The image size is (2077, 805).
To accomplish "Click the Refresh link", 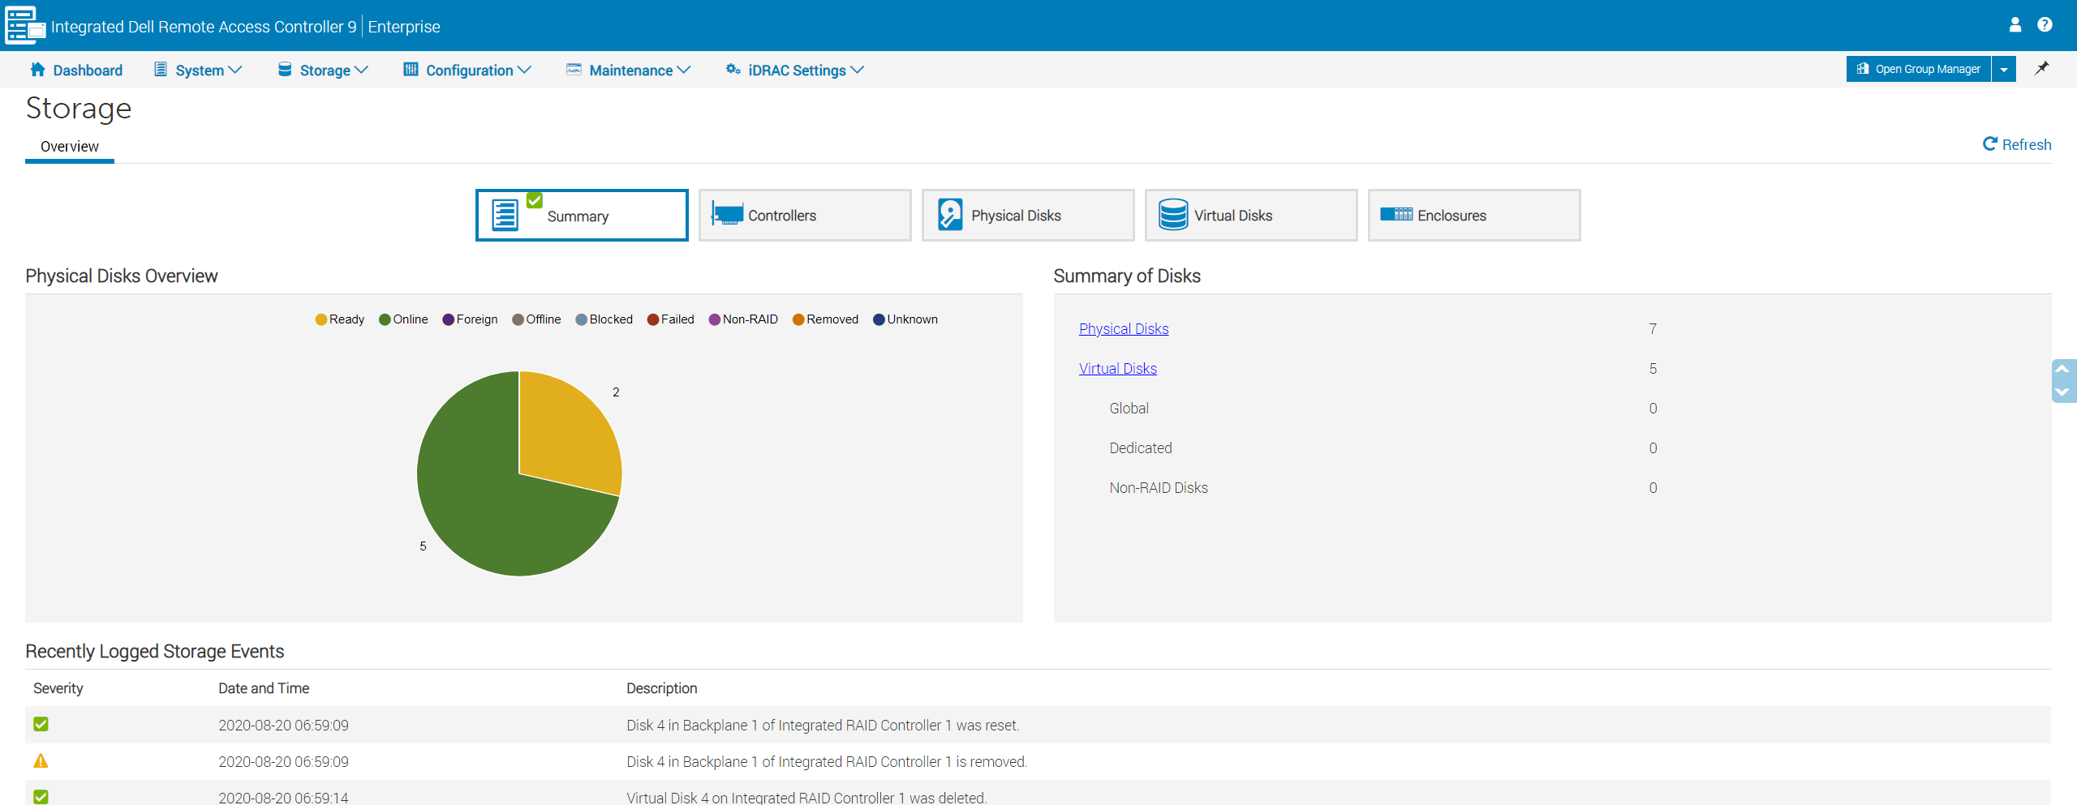I will [x=2027, y=145].
